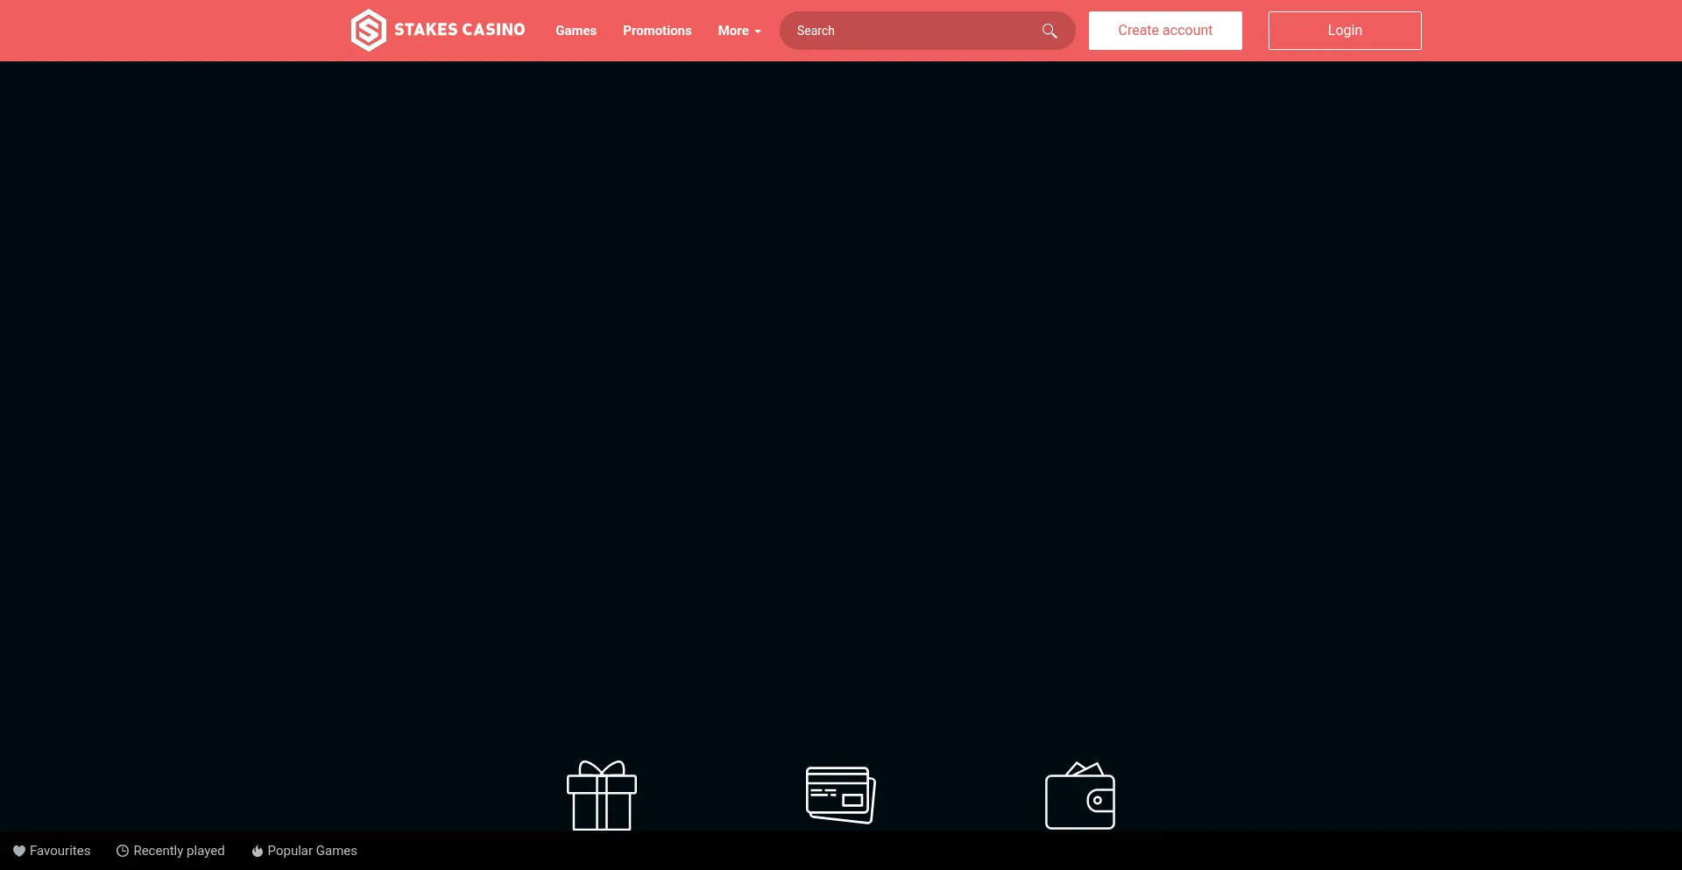Open the Promotions page
Viewport: 1682px width, 870px height.
coord(657,31)
